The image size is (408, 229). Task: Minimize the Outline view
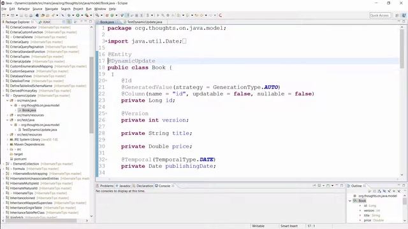click(399, 185)
